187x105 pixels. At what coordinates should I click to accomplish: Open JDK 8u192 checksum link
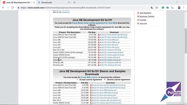click(66, 12)
